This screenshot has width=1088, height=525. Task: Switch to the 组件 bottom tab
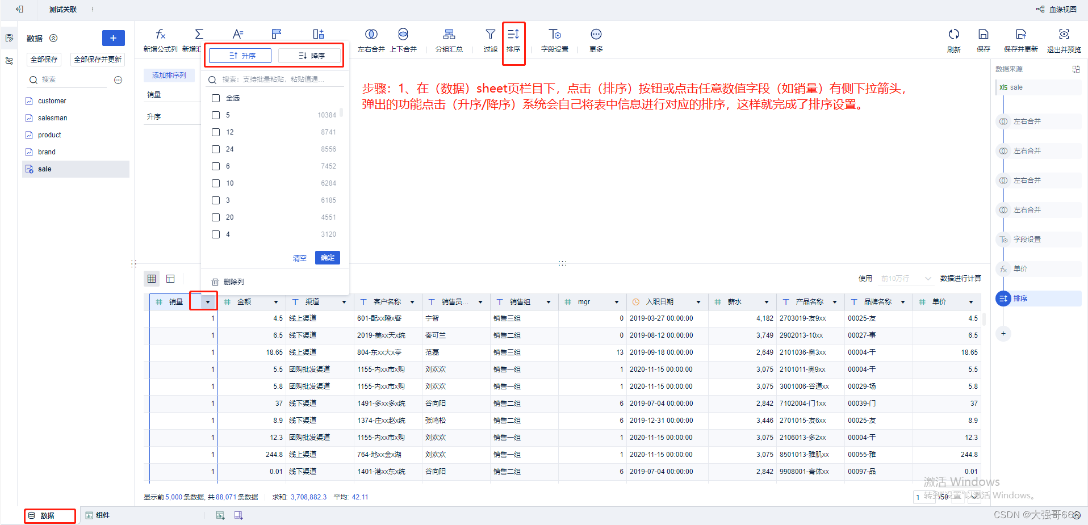pyautogui.click(x=98, y=515)
